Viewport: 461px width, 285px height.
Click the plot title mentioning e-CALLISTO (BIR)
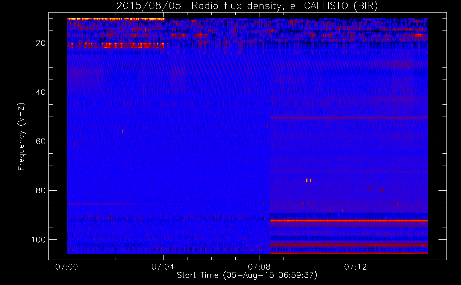point(247,6)
